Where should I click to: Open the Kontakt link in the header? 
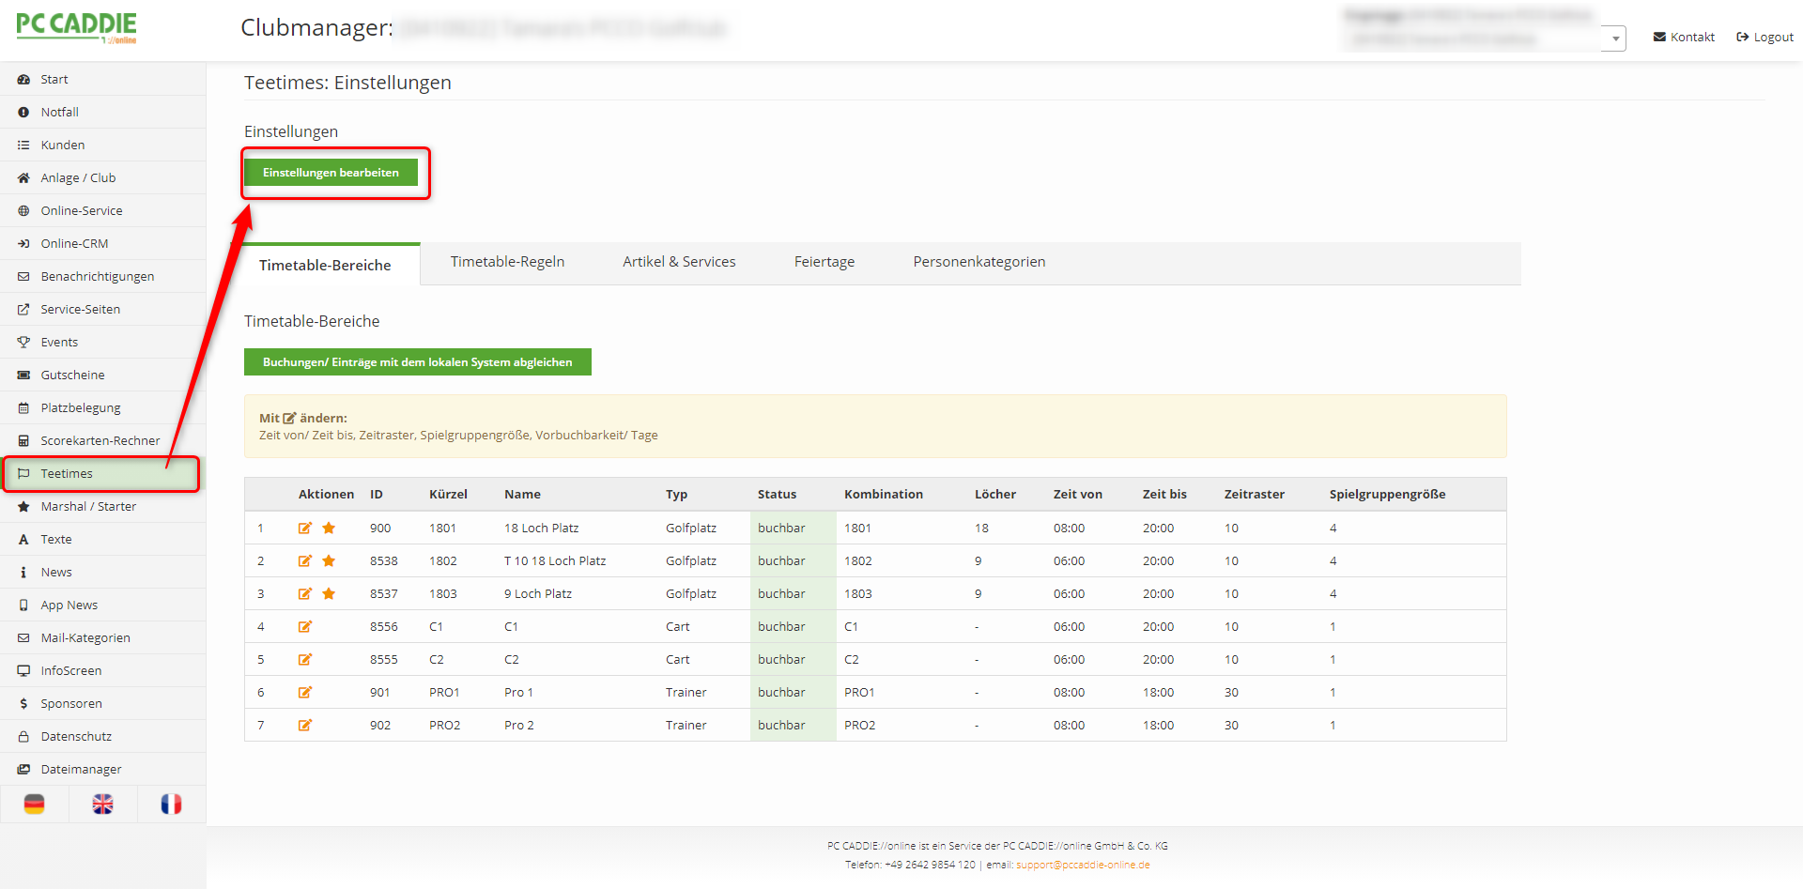point(1684,38)
